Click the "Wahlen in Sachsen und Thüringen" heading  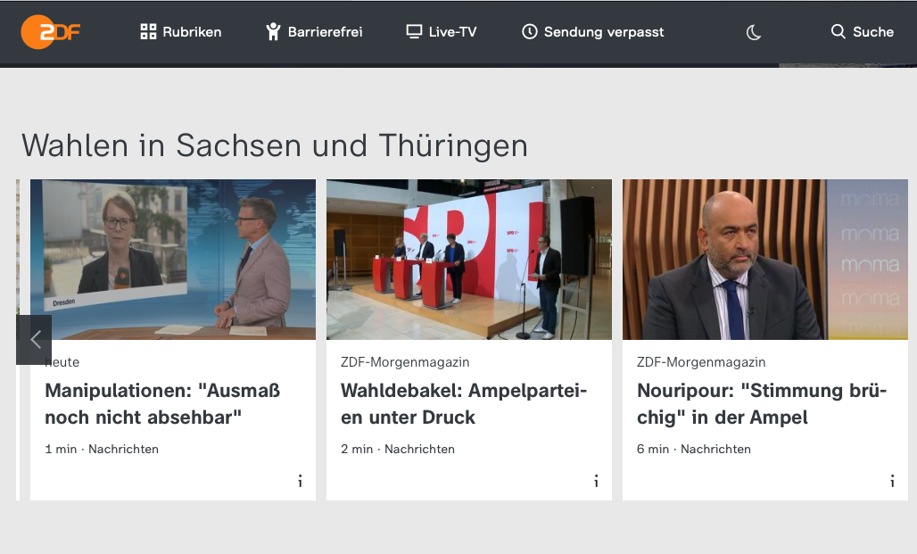coord(275,145)
